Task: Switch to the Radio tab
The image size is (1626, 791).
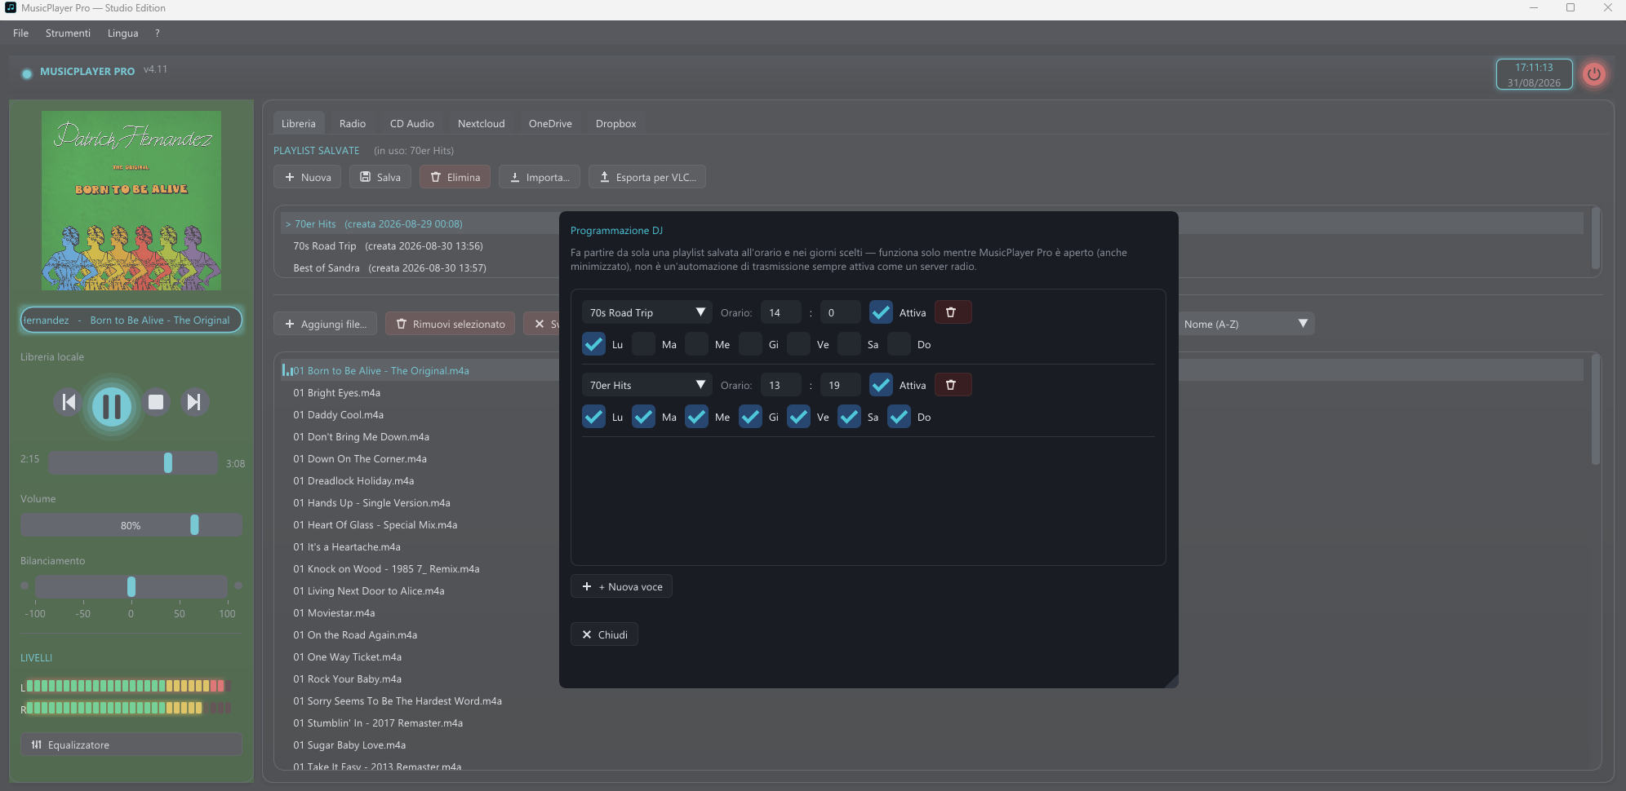Action: (353, 123)
